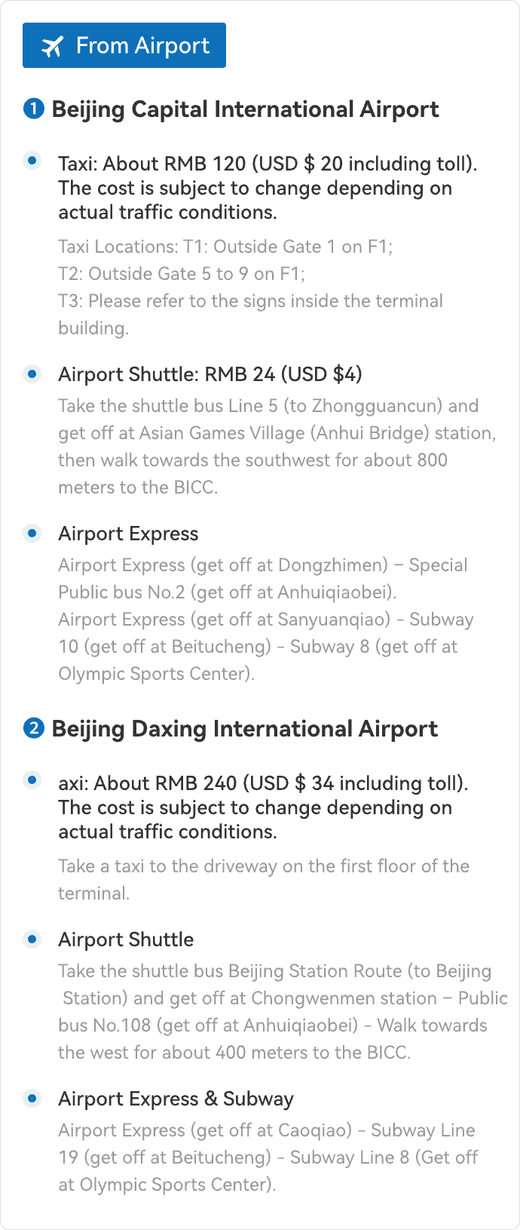Click the Taxi Locations T1 Gate 1 text

(225, 247)
